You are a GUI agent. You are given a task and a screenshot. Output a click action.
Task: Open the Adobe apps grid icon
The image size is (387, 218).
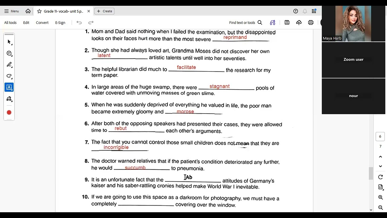click(x=314, y=11)
